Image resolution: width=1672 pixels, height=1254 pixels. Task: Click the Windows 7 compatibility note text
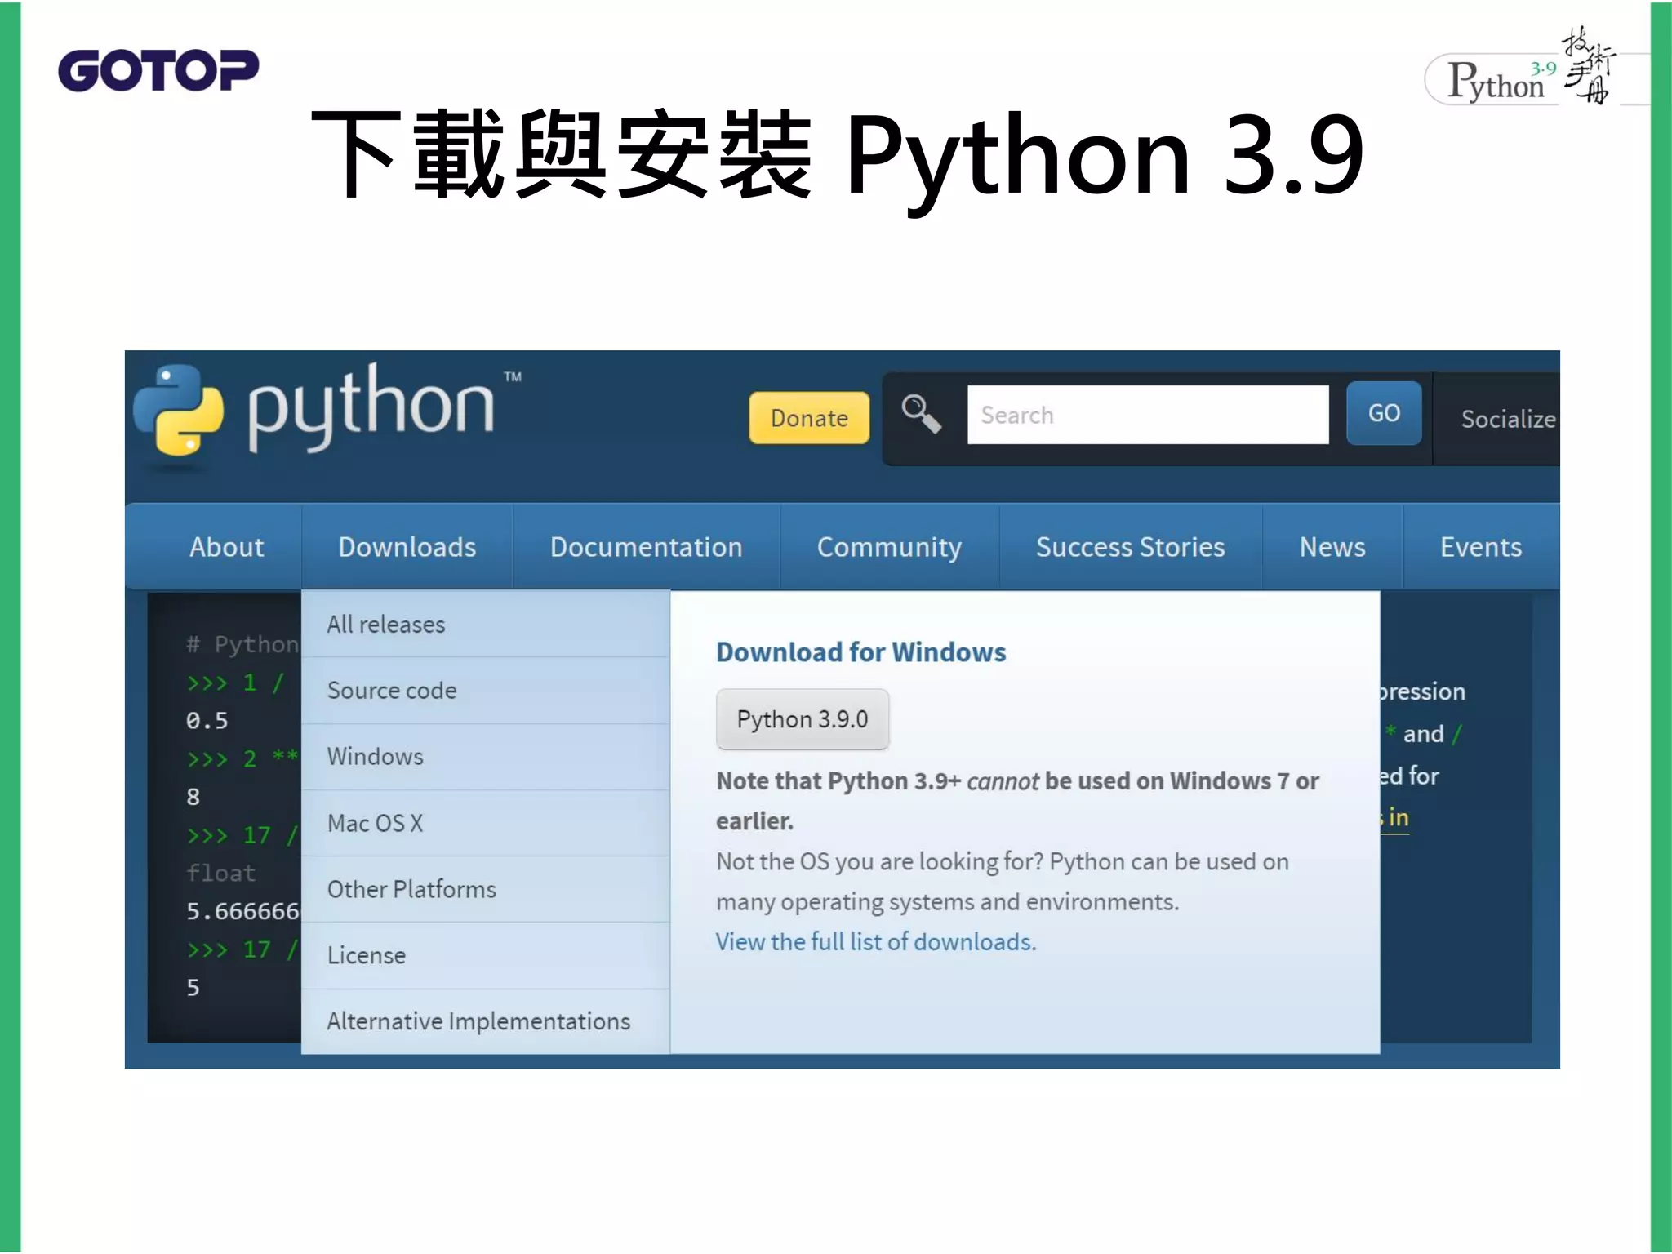point(1017,801)
